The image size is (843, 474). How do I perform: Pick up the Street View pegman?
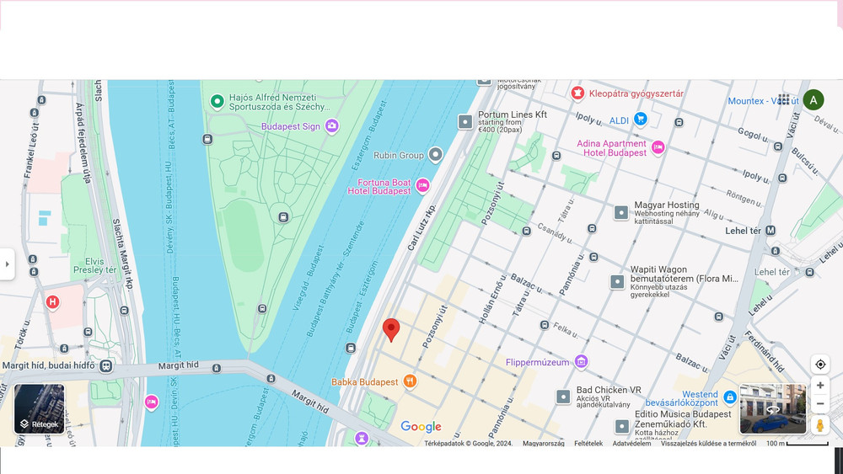click(820, 424)
